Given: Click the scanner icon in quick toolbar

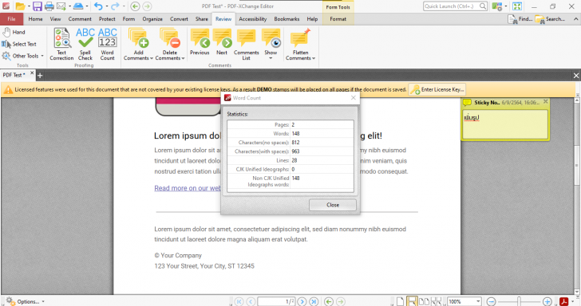Looking at the screenshot, I should [x=78, y=6].
